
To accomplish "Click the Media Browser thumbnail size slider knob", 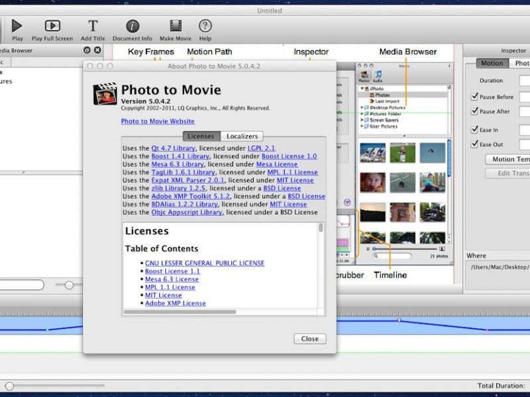I will tap(69, 285).
